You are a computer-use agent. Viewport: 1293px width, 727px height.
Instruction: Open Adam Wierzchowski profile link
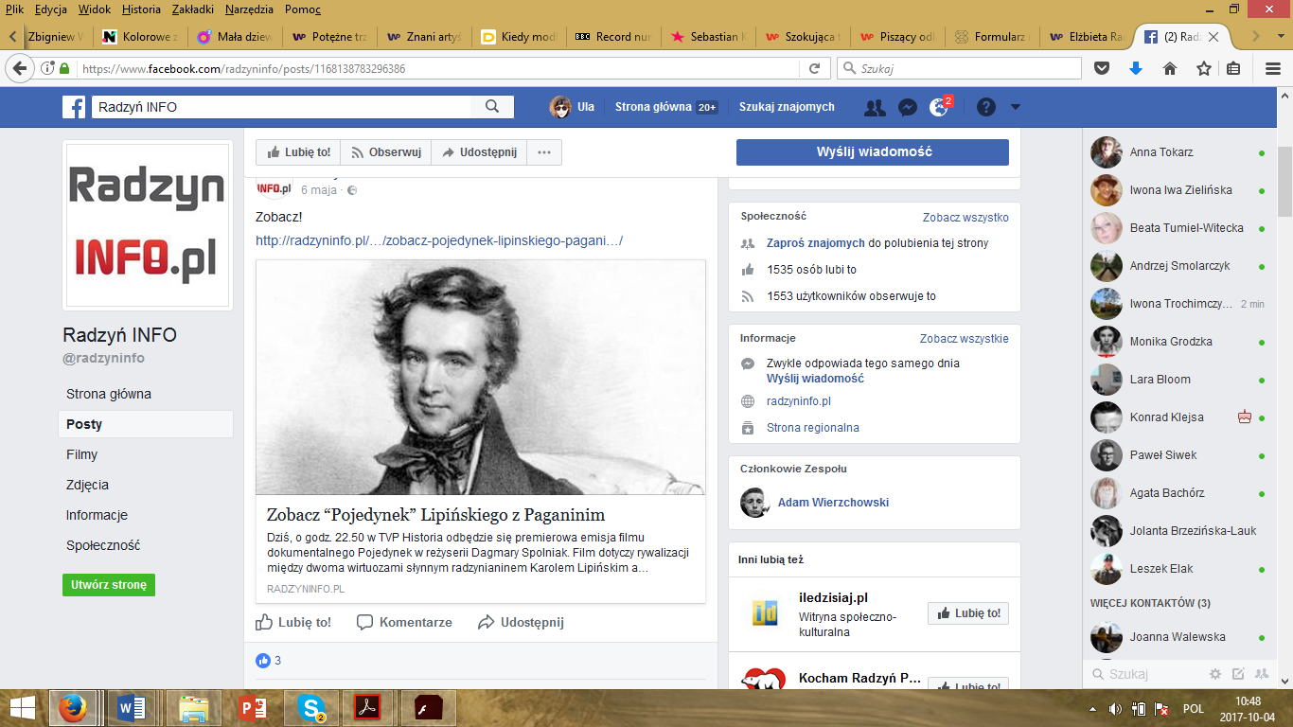pos(833,503)
